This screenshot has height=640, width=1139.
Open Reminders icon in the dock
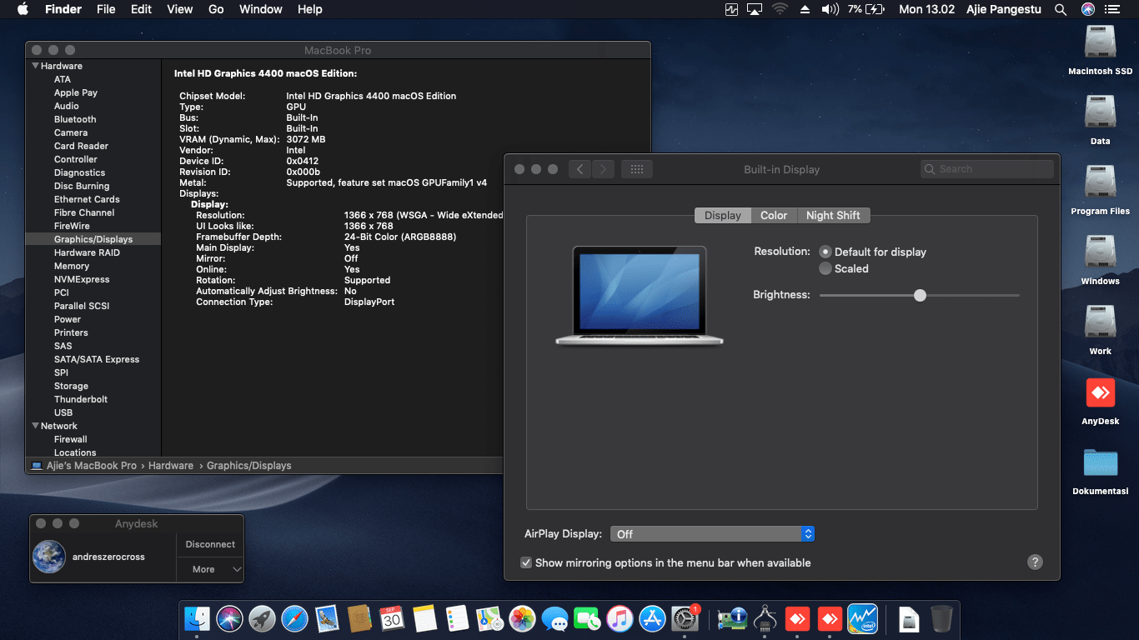[x=457, y=618]
